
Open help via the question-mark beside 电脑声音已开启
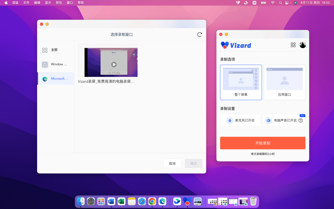(x=300, y=120)
